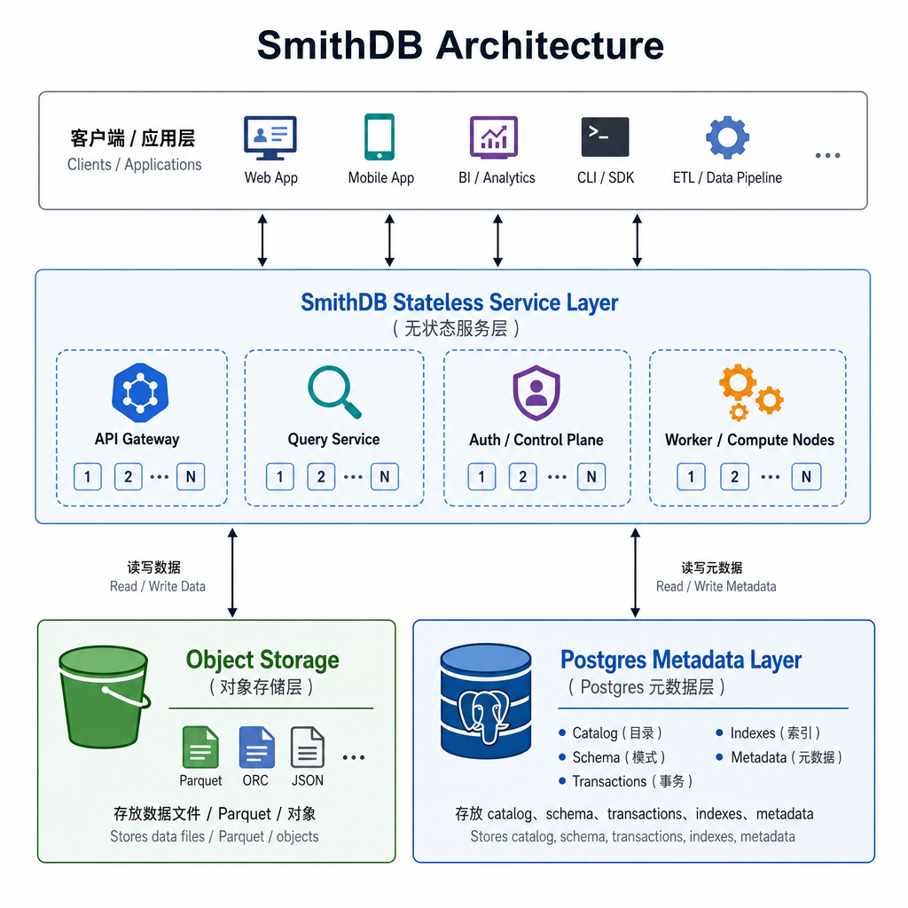
Task: Click the Mobile App label
Action: pyautogui.click(x=381, y=177)
